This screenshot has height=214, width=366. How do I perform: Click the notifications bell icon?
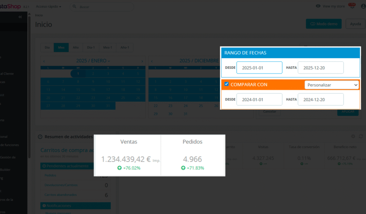point(352,6)
